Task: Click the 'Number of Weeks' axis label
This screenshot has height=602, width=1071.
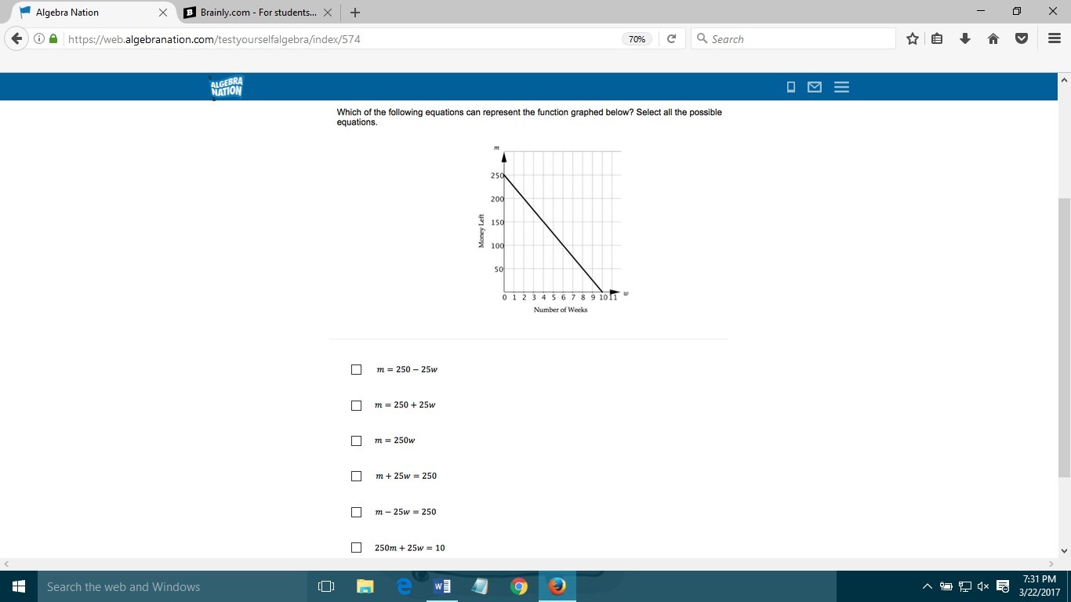Action: click(x=561, y=310)
